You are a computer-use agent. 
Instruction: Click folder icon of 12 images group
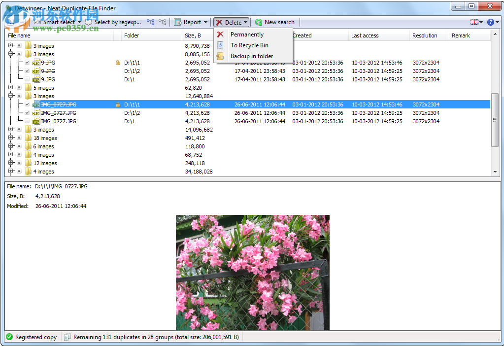(28, 163)
